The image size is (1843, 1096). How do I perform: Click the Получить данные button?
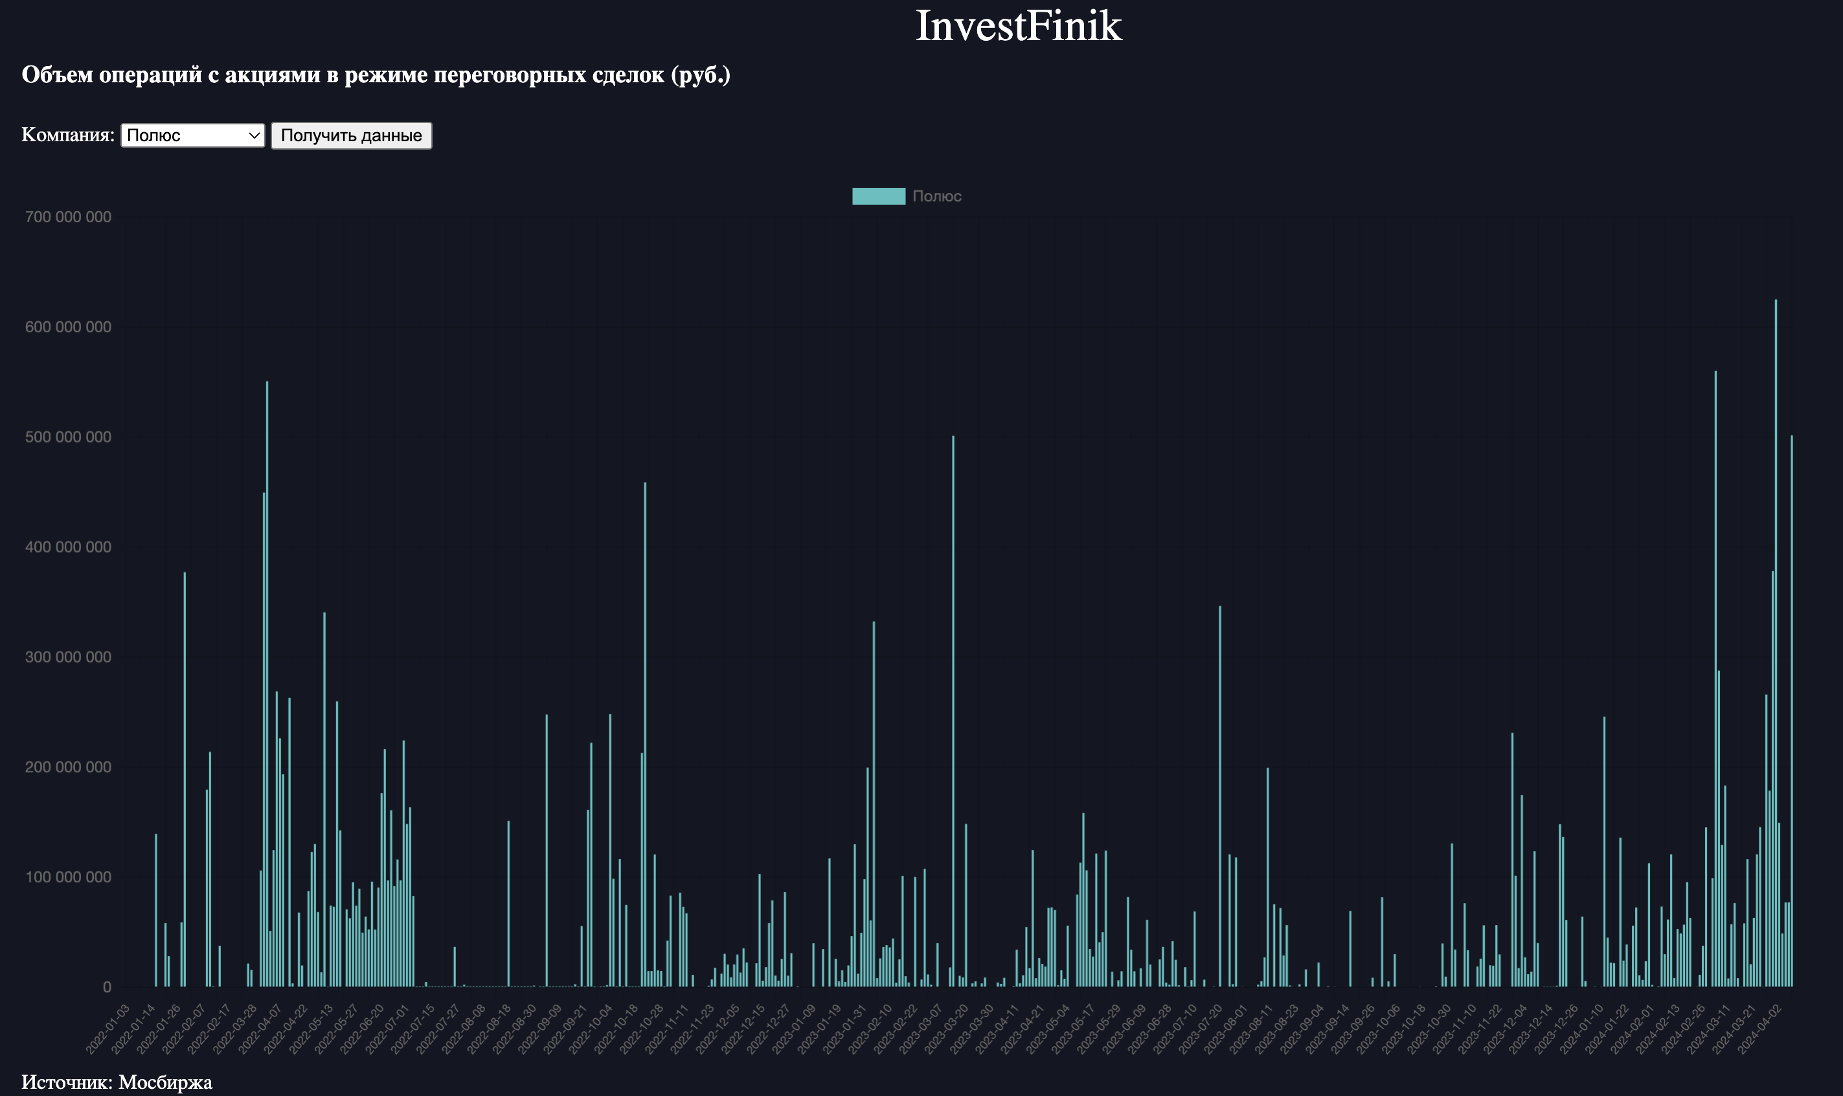pyautogui.click(x=352, y=135)
